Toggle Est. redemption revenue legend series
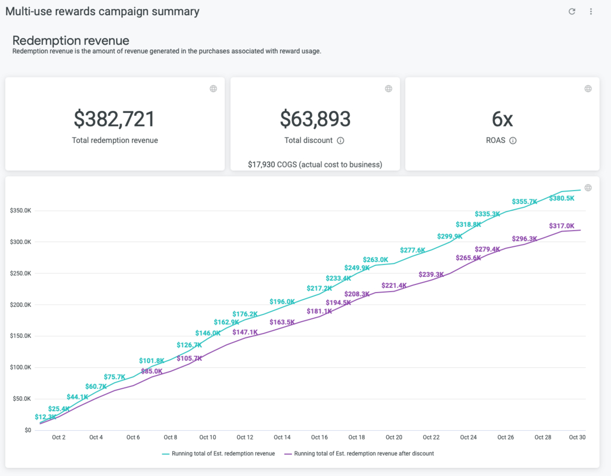 pos(219,454)
